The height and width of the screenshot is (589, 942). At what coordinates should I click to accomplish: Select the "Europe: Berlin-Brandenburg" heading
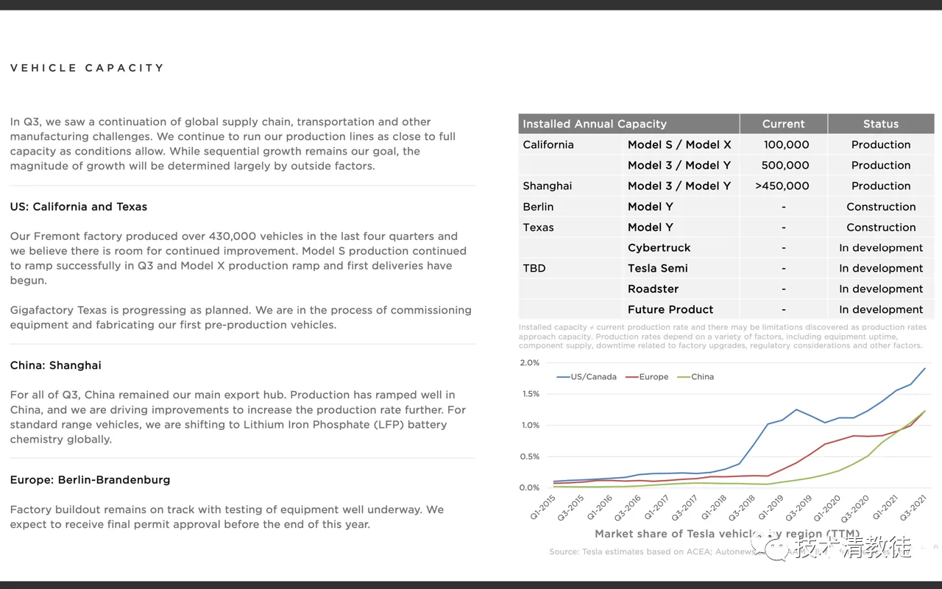(x=90, y=480)
